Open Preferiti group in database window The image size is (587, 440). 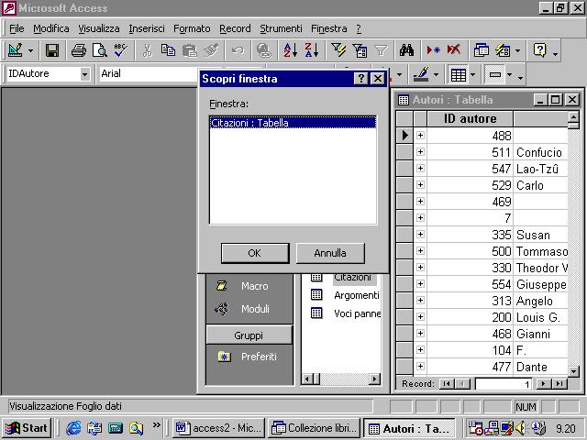[248, 357]
